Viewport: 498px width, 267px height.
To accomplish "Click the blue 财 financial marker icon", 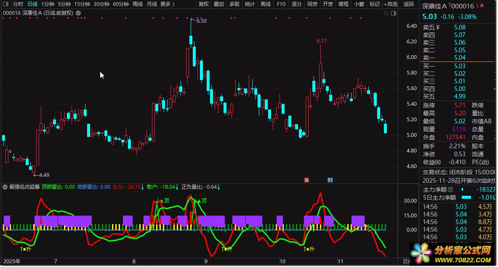I will click(x=330, y=180).
